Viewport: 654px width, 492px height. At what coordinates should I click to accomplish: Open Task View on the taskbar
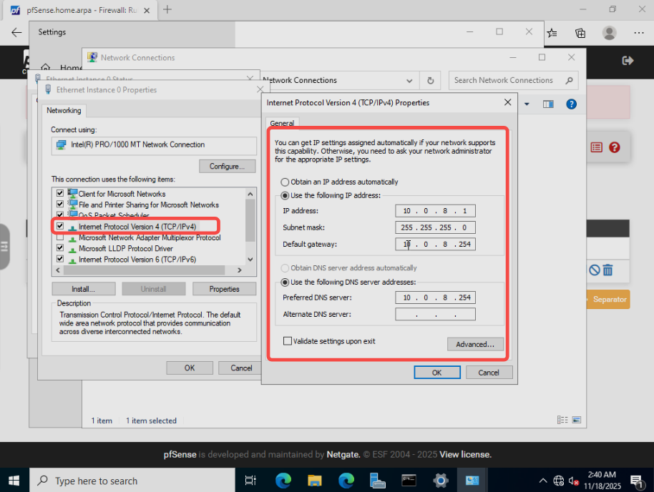point(250,481)
